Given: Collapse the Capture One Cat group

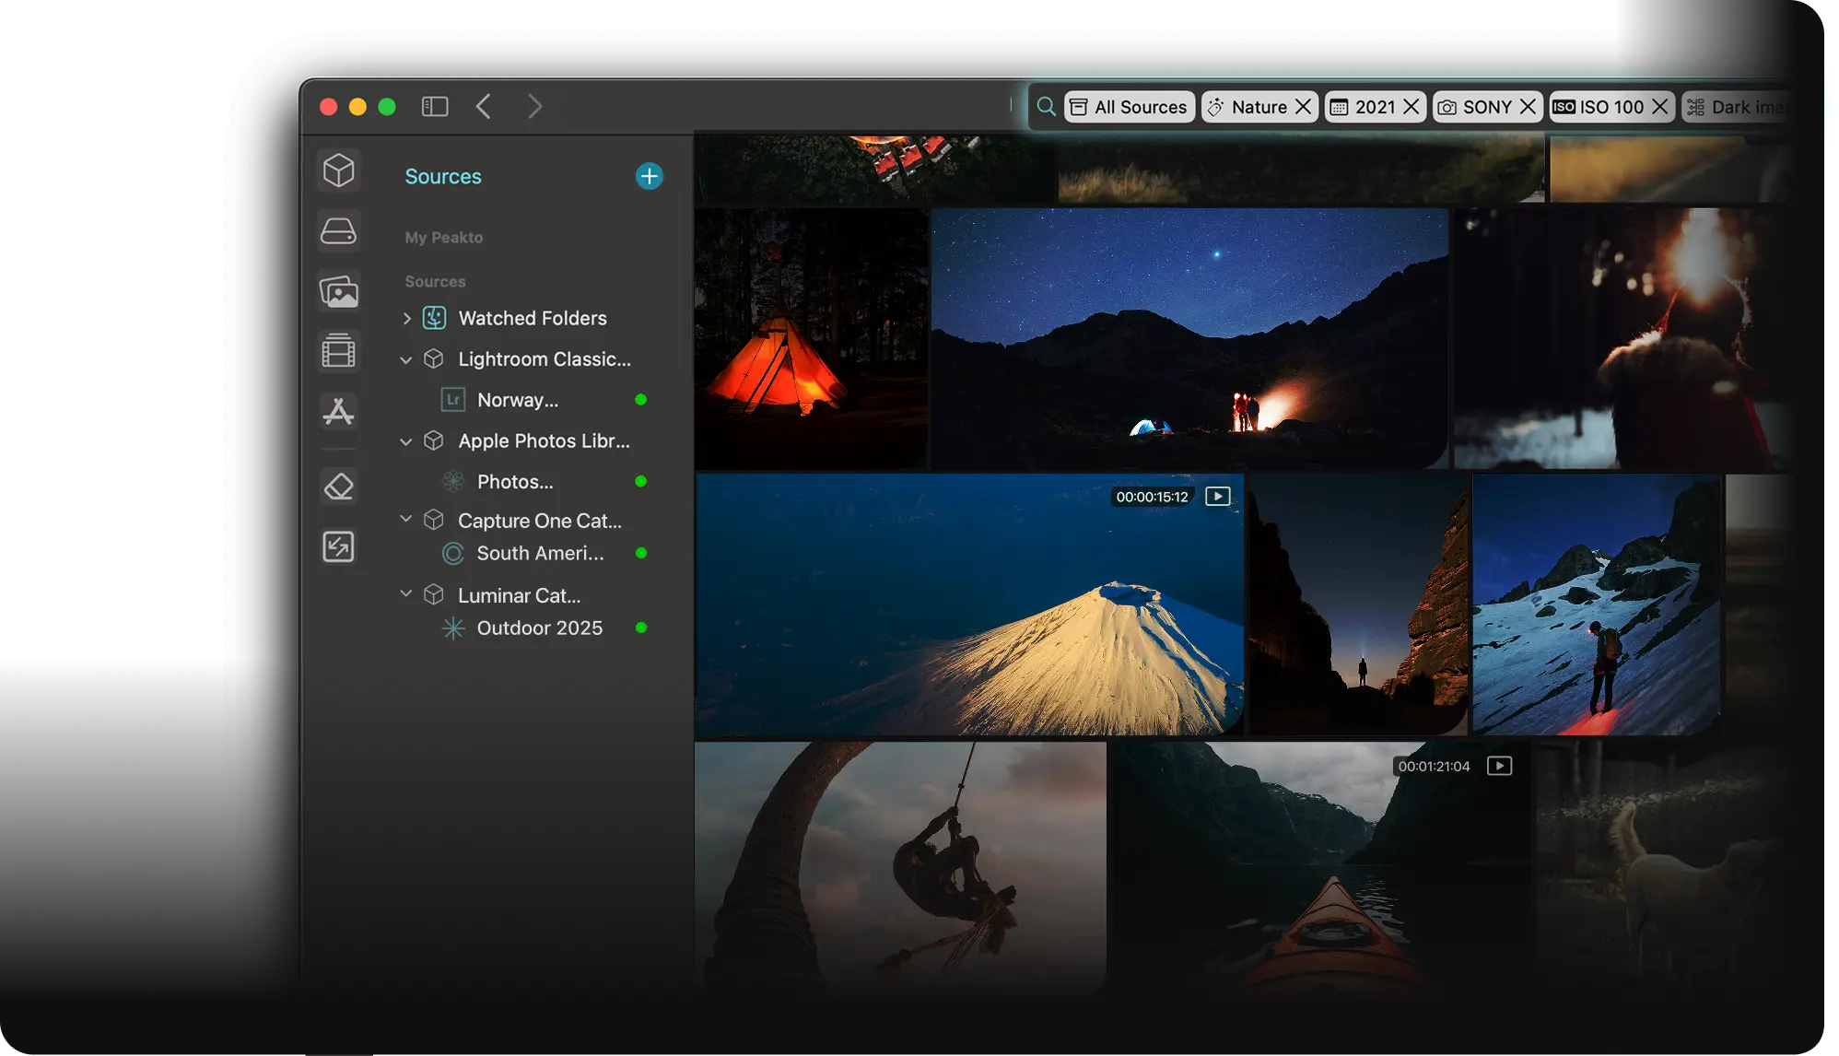Looking at the screenshot, I should tap(406, 520).
